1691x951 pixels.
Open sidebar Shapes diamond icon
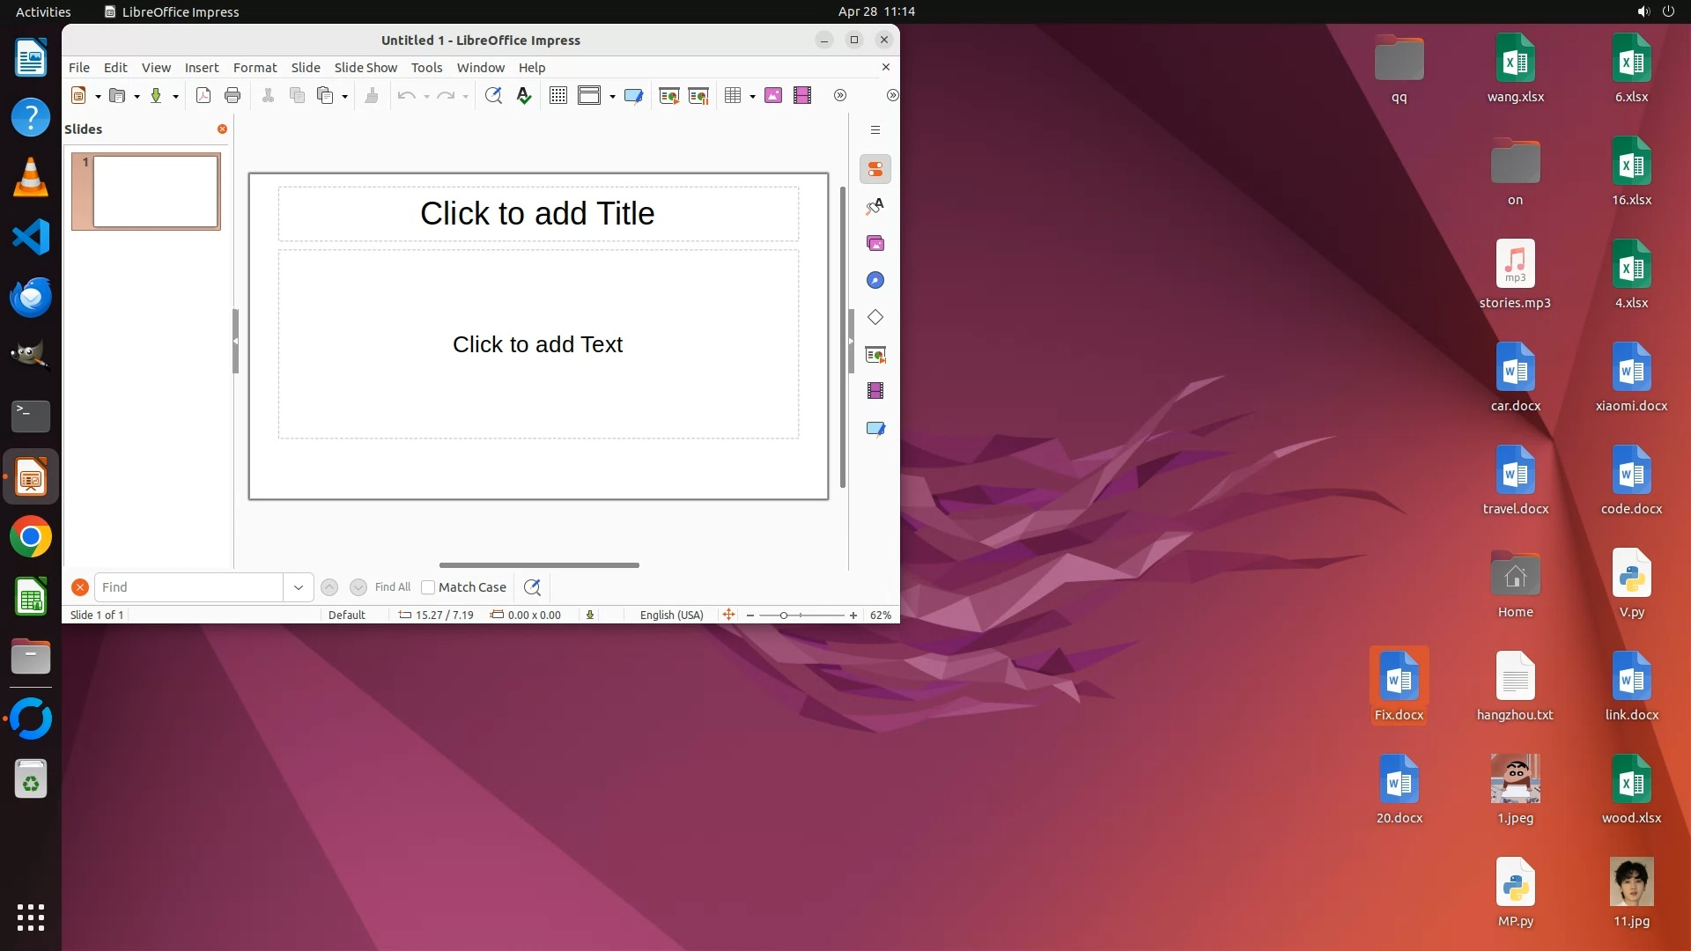point(875,317)
